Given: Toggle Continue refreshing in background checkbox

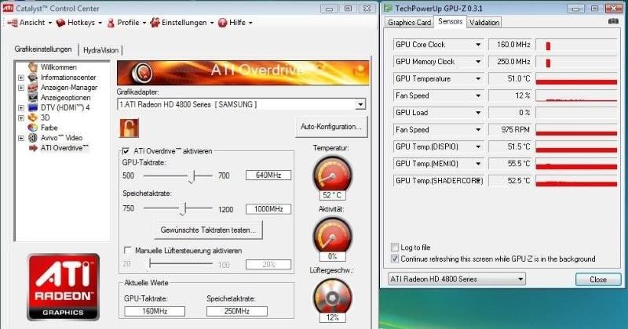Looking at the screenshot, I should click(x=395, y=258).
